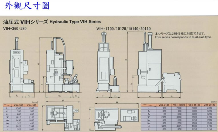Click the blue title 外觀尺寸圖

coord(27,6)
